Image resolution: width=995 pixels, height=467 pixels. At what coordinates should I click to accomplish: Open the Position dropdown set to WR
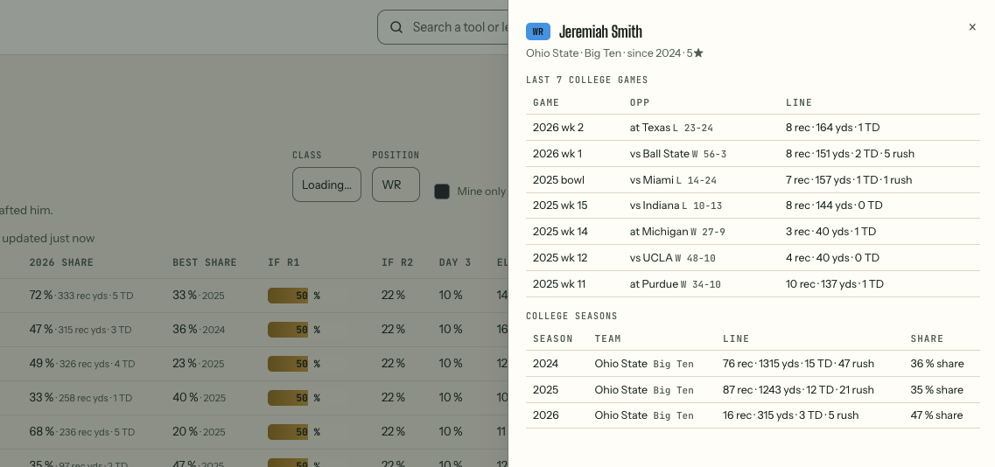pos(396,185)
